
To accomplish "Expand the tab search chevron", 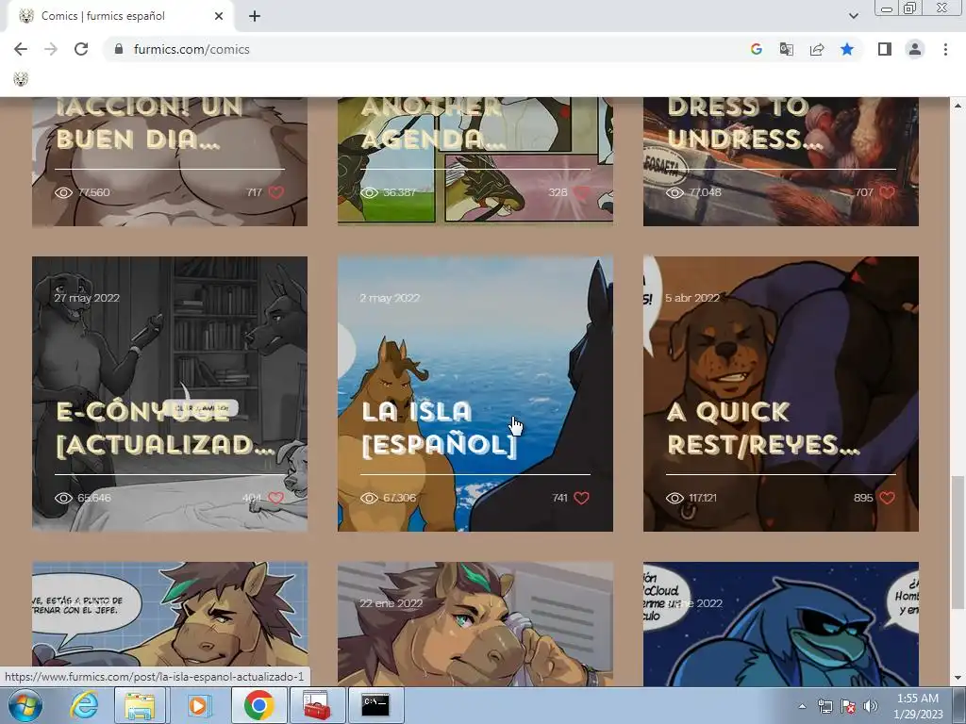I will point(853,16).
